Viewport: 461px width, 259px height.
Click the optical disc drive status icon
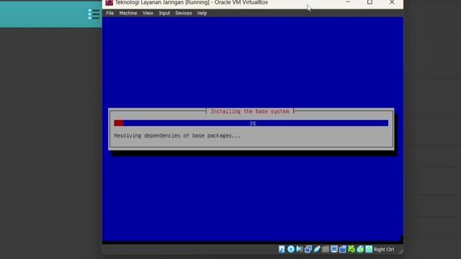(x=291, y=250)
